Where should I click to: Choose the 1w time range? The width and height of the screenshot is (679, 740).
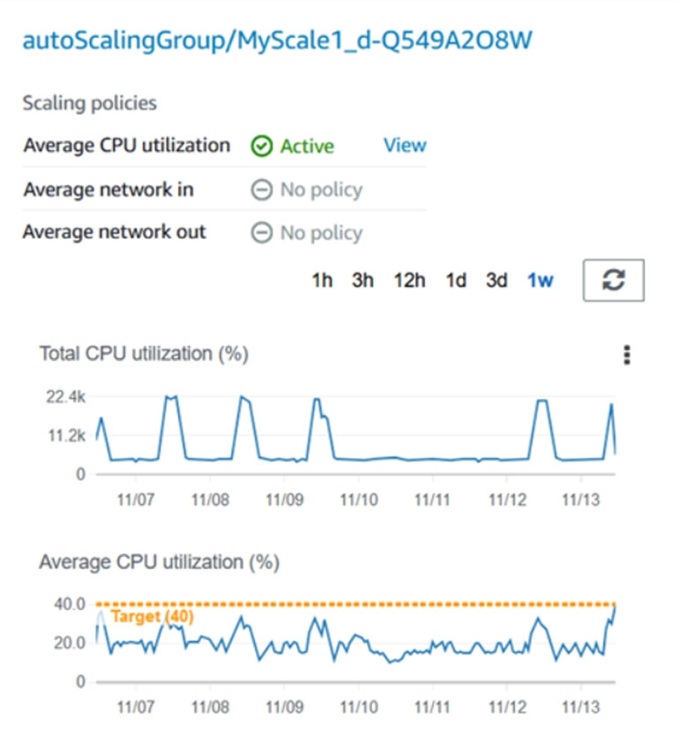pyautogui.click(x=541, y=280)
